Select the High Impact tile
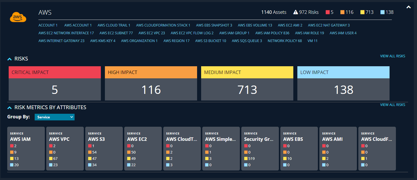417x180 pixels. 151,83
